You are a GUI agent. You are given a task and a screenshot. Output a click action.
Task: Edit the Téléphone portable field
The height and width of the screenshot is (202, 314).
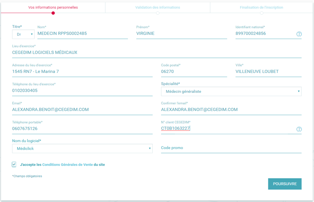(82, 129)
